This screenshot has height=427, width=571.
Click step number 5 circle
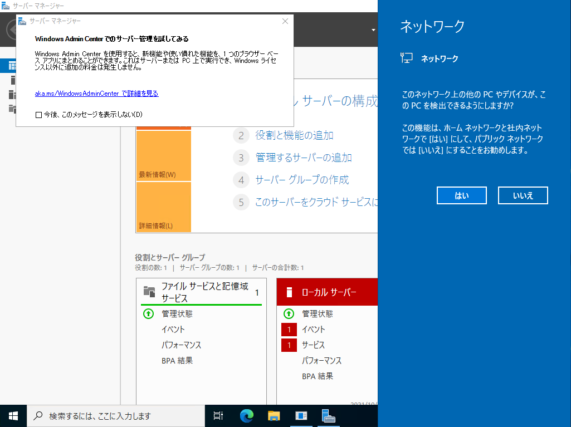tap(241, 203)
